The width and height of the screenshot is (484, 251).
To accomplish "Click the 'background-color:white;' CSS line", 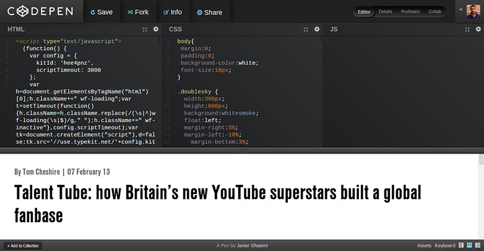I will [220, 63].
